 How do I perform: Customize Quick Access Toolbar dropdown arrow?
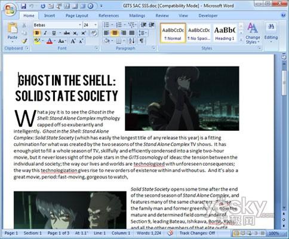point(102,6)
